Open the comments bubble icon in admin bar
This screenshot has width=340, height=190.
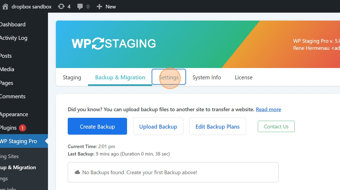80,6
